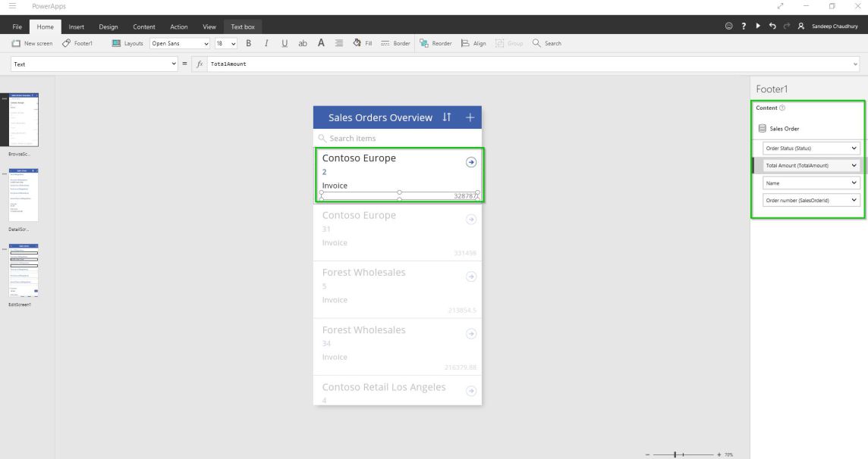Screen dimensions: 868x459
Task: Switch to the Text box tab
Action: pos(243,27)
